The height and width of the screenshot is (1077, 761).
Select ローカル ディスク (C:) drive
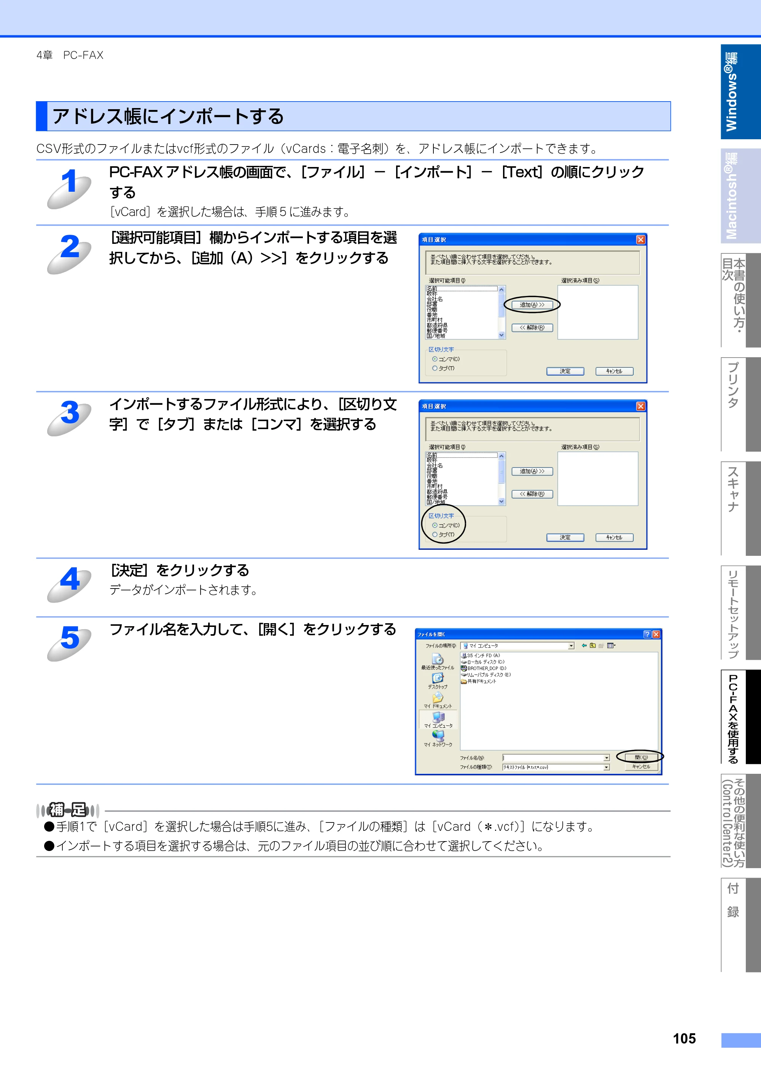(x=483, y=662)
